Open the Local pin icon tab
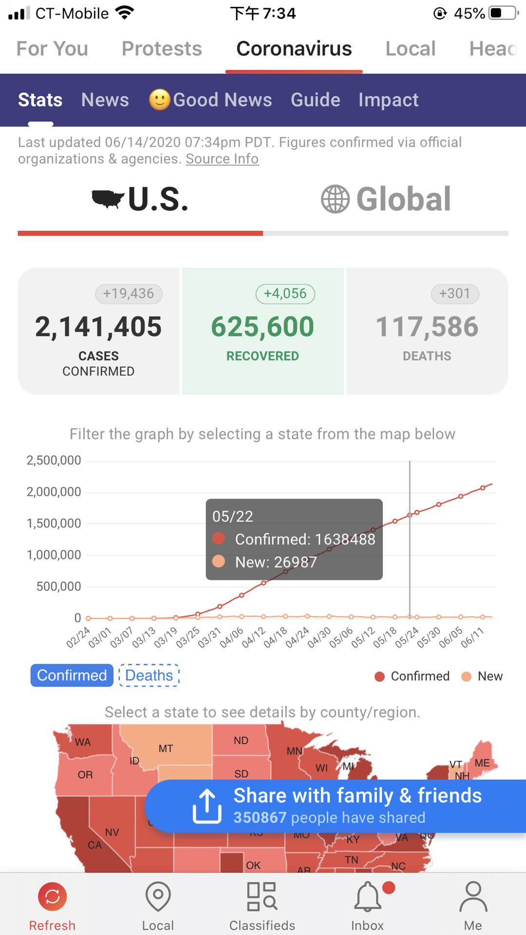This screenshot has width=526, height=935. (x=158, y=897)
